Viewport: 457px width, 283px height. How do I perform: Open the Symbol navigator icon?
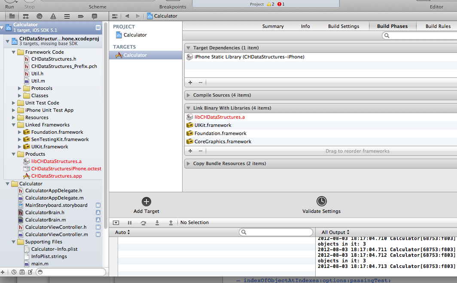click(x=26, y=16)
